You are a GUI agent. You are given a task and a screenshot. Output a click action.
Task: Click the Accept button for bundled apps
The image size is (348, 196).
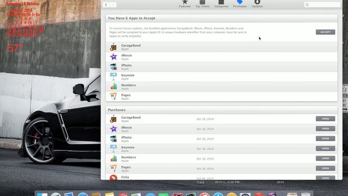(325, 32)
